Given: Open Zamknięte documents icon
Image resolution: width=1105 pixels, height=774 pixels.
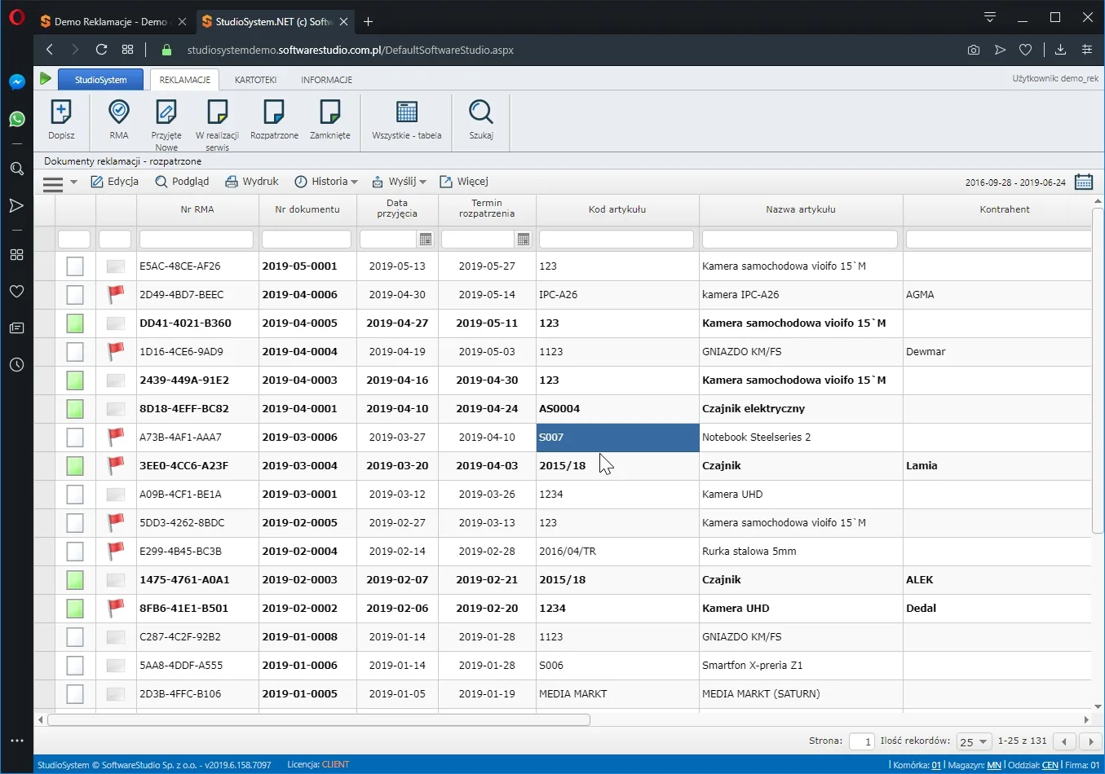Looking at the screenshot, I should click(329, 112).
